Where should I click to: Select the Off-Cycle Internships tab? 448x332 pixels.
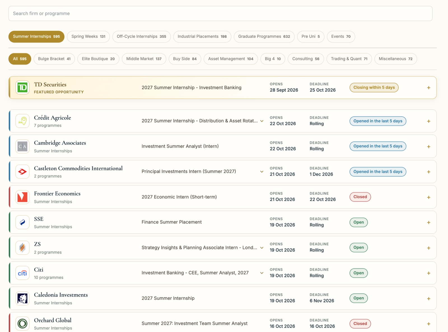point(141,37)
